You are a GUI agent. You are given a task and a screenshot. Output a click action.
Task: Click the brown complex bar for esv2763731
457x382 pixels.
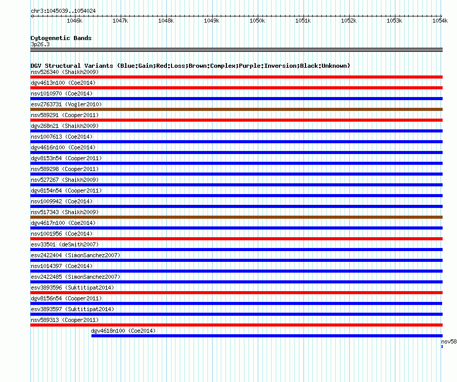[236, 109]
